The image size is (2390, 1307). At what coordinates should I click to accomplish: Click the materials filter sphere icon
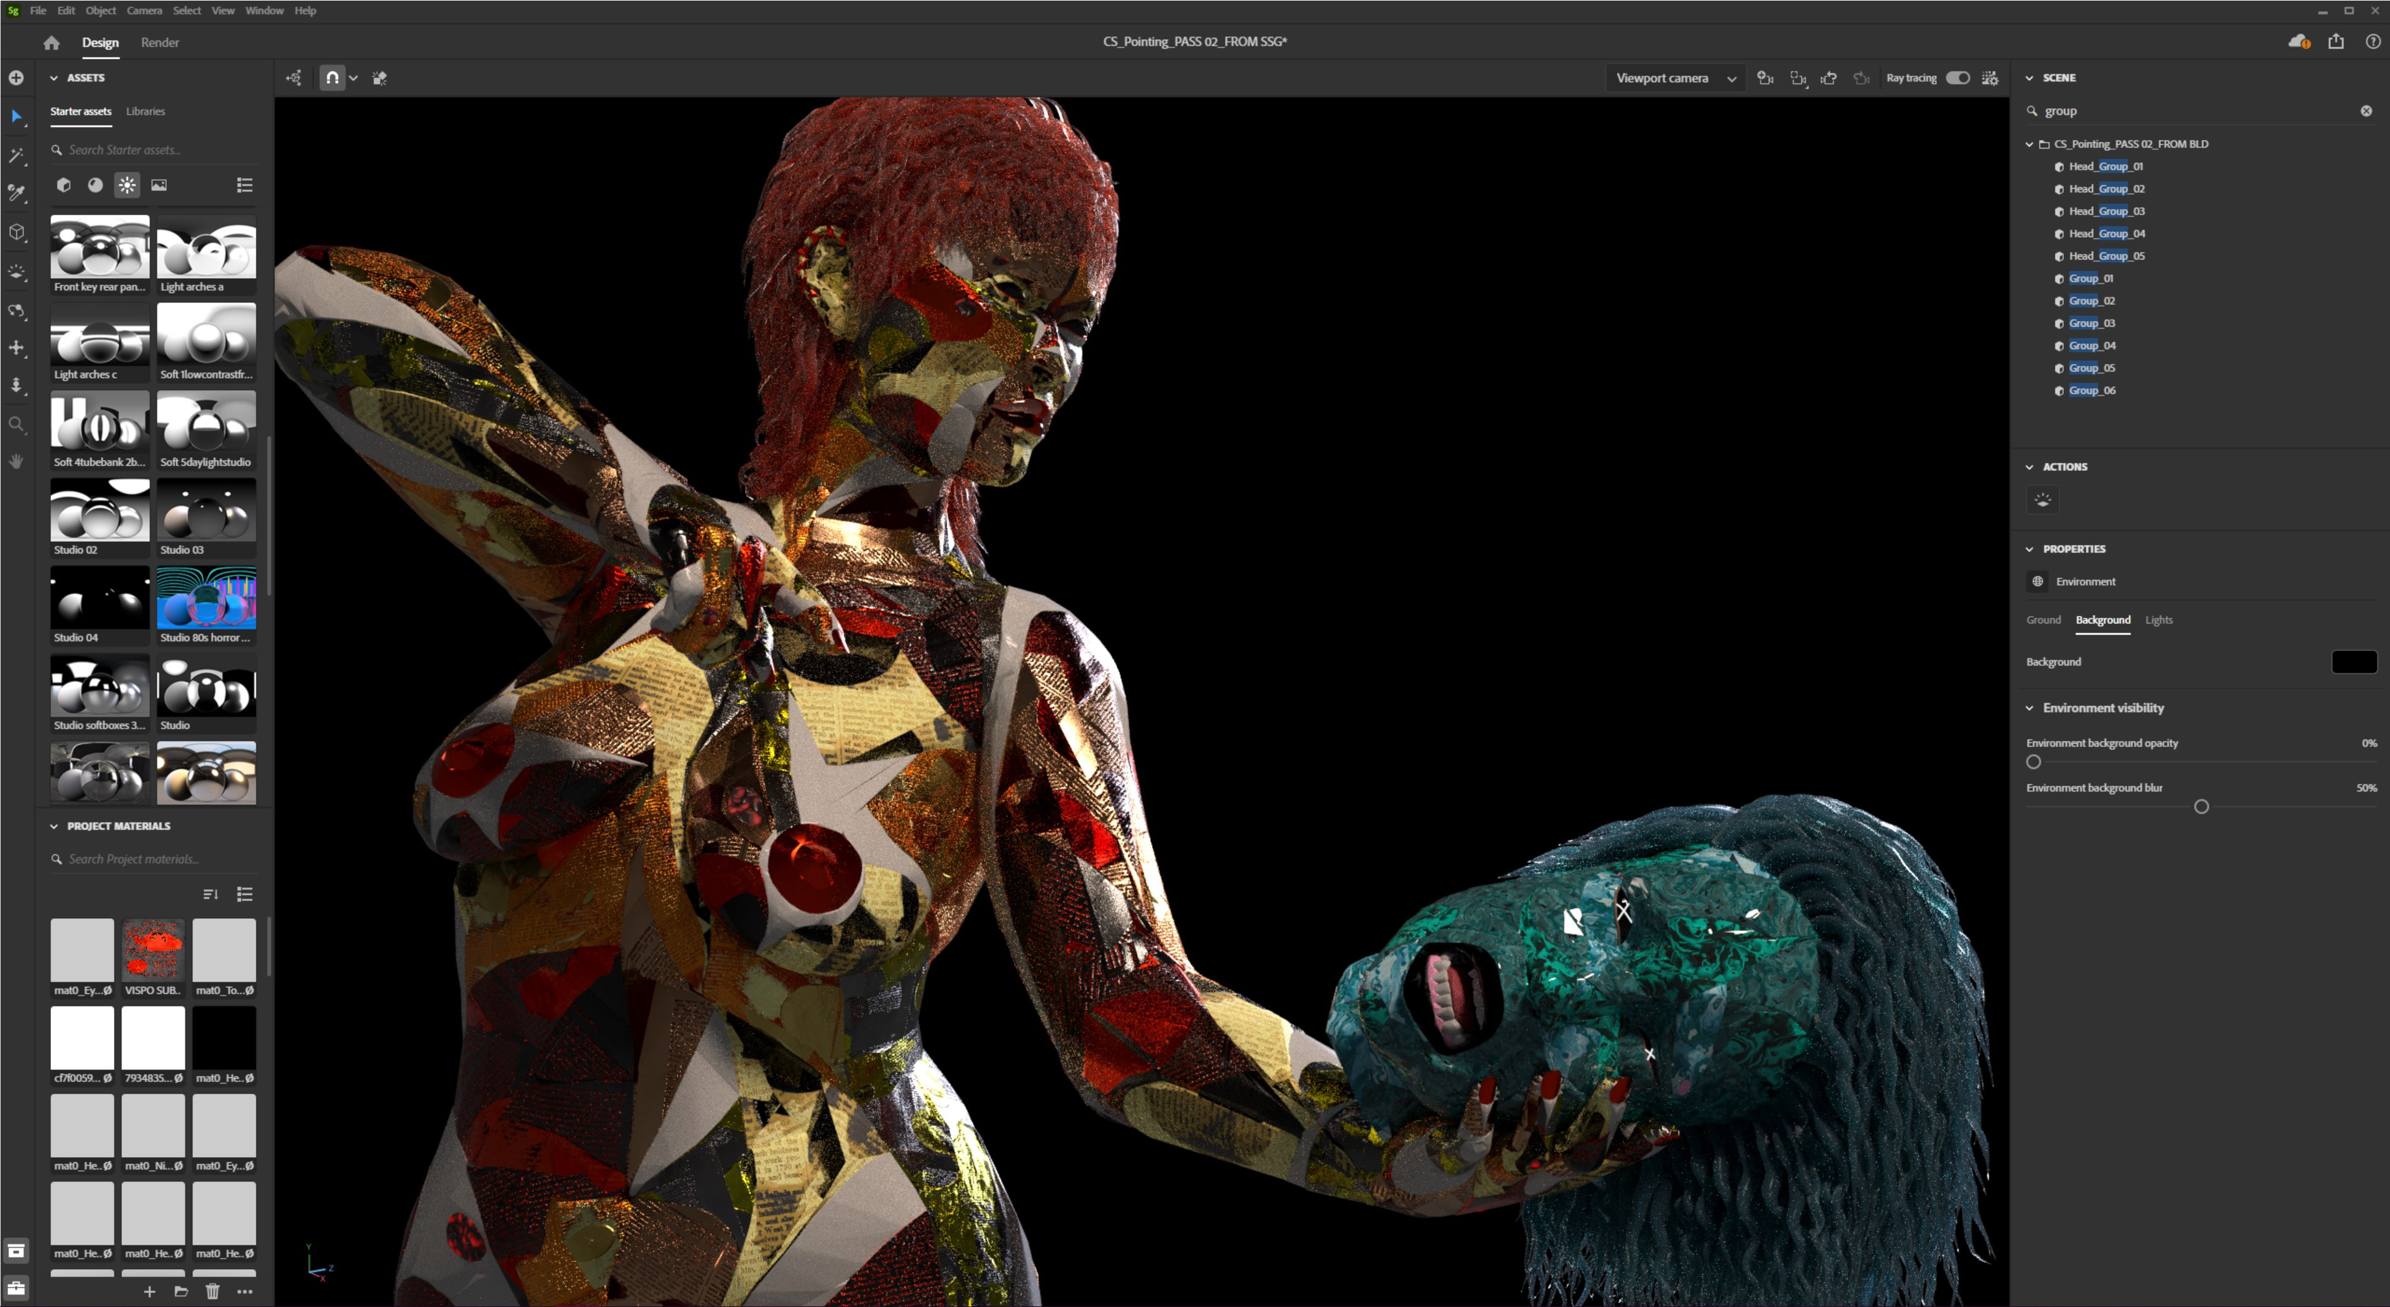[95, 185]
